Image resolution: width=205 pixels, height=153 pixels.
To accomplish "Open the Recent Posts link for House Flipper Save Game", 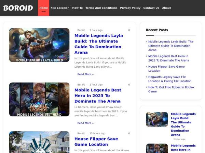I will pos(166,69).
